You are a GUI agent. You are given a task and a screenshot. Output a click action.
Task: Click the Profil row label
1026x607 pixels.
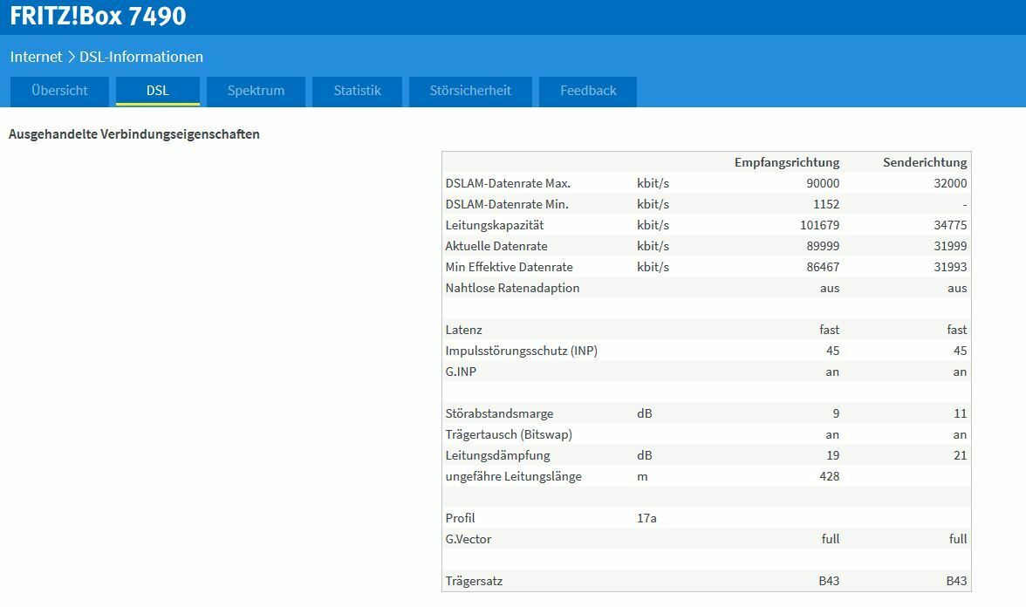tap(460, 518)
